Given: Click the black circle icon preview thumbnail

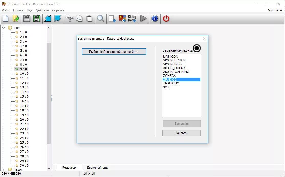Looking at the screenshot, I should [197, 48].
